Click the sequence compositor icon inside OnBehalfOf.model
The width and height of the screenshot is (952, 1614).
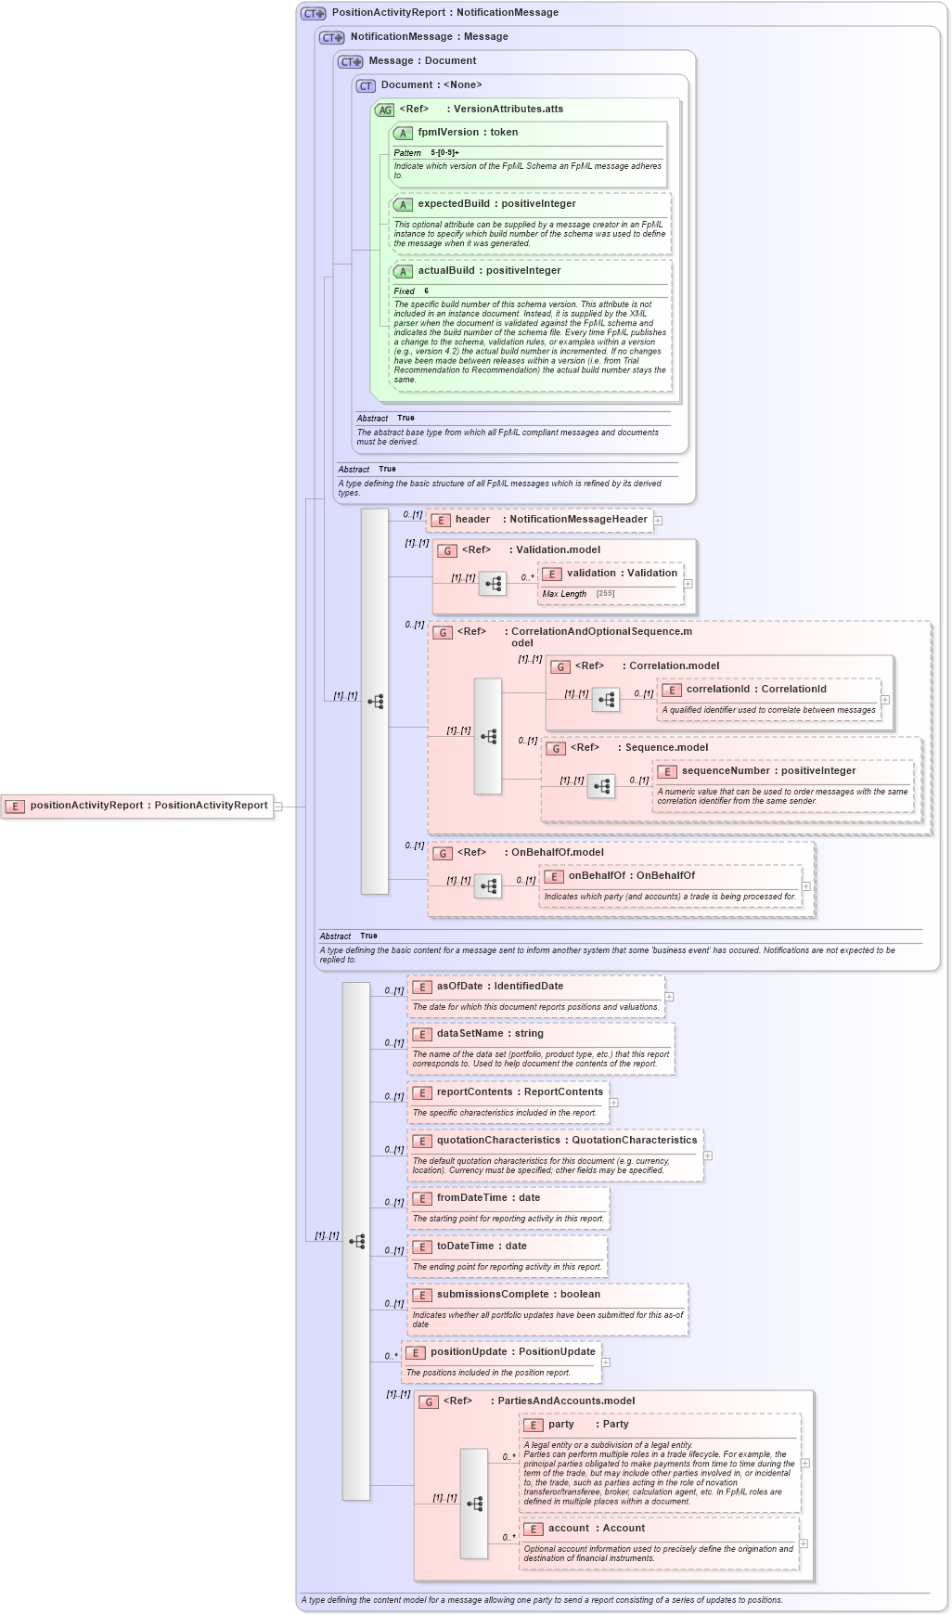click(488, 886)
